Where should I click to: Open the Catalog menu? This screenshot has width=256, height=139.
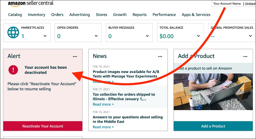coord(15,15)
